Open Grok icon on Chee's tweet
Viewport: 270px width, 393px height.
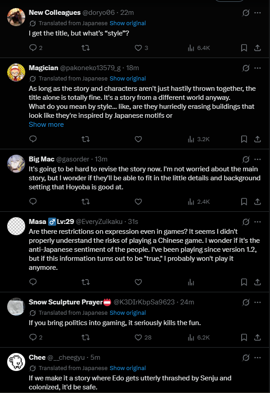(246, 358)
